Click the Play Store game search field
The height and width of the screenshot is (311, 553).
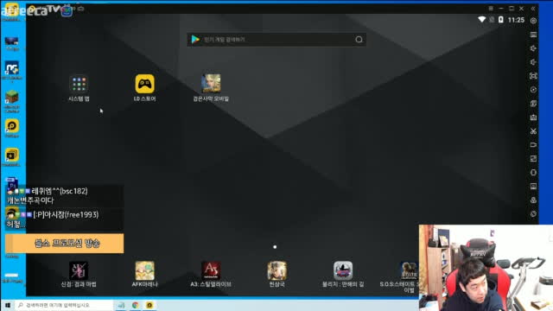point(276,40)
